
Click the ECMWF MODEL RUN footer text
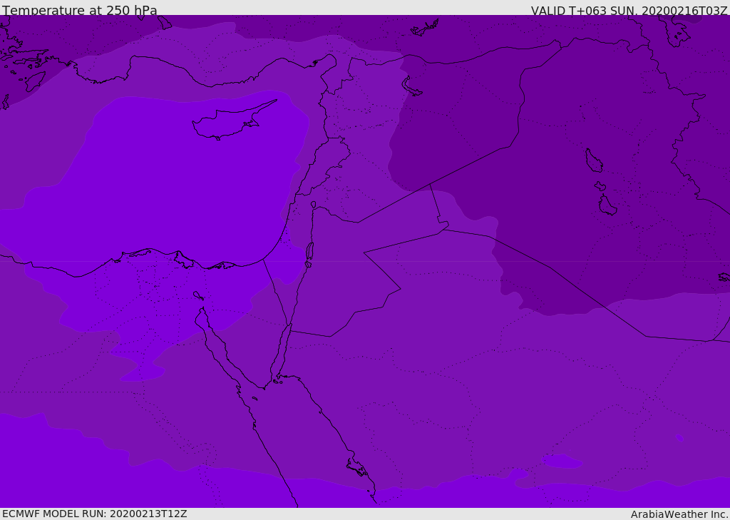point(94,514)
